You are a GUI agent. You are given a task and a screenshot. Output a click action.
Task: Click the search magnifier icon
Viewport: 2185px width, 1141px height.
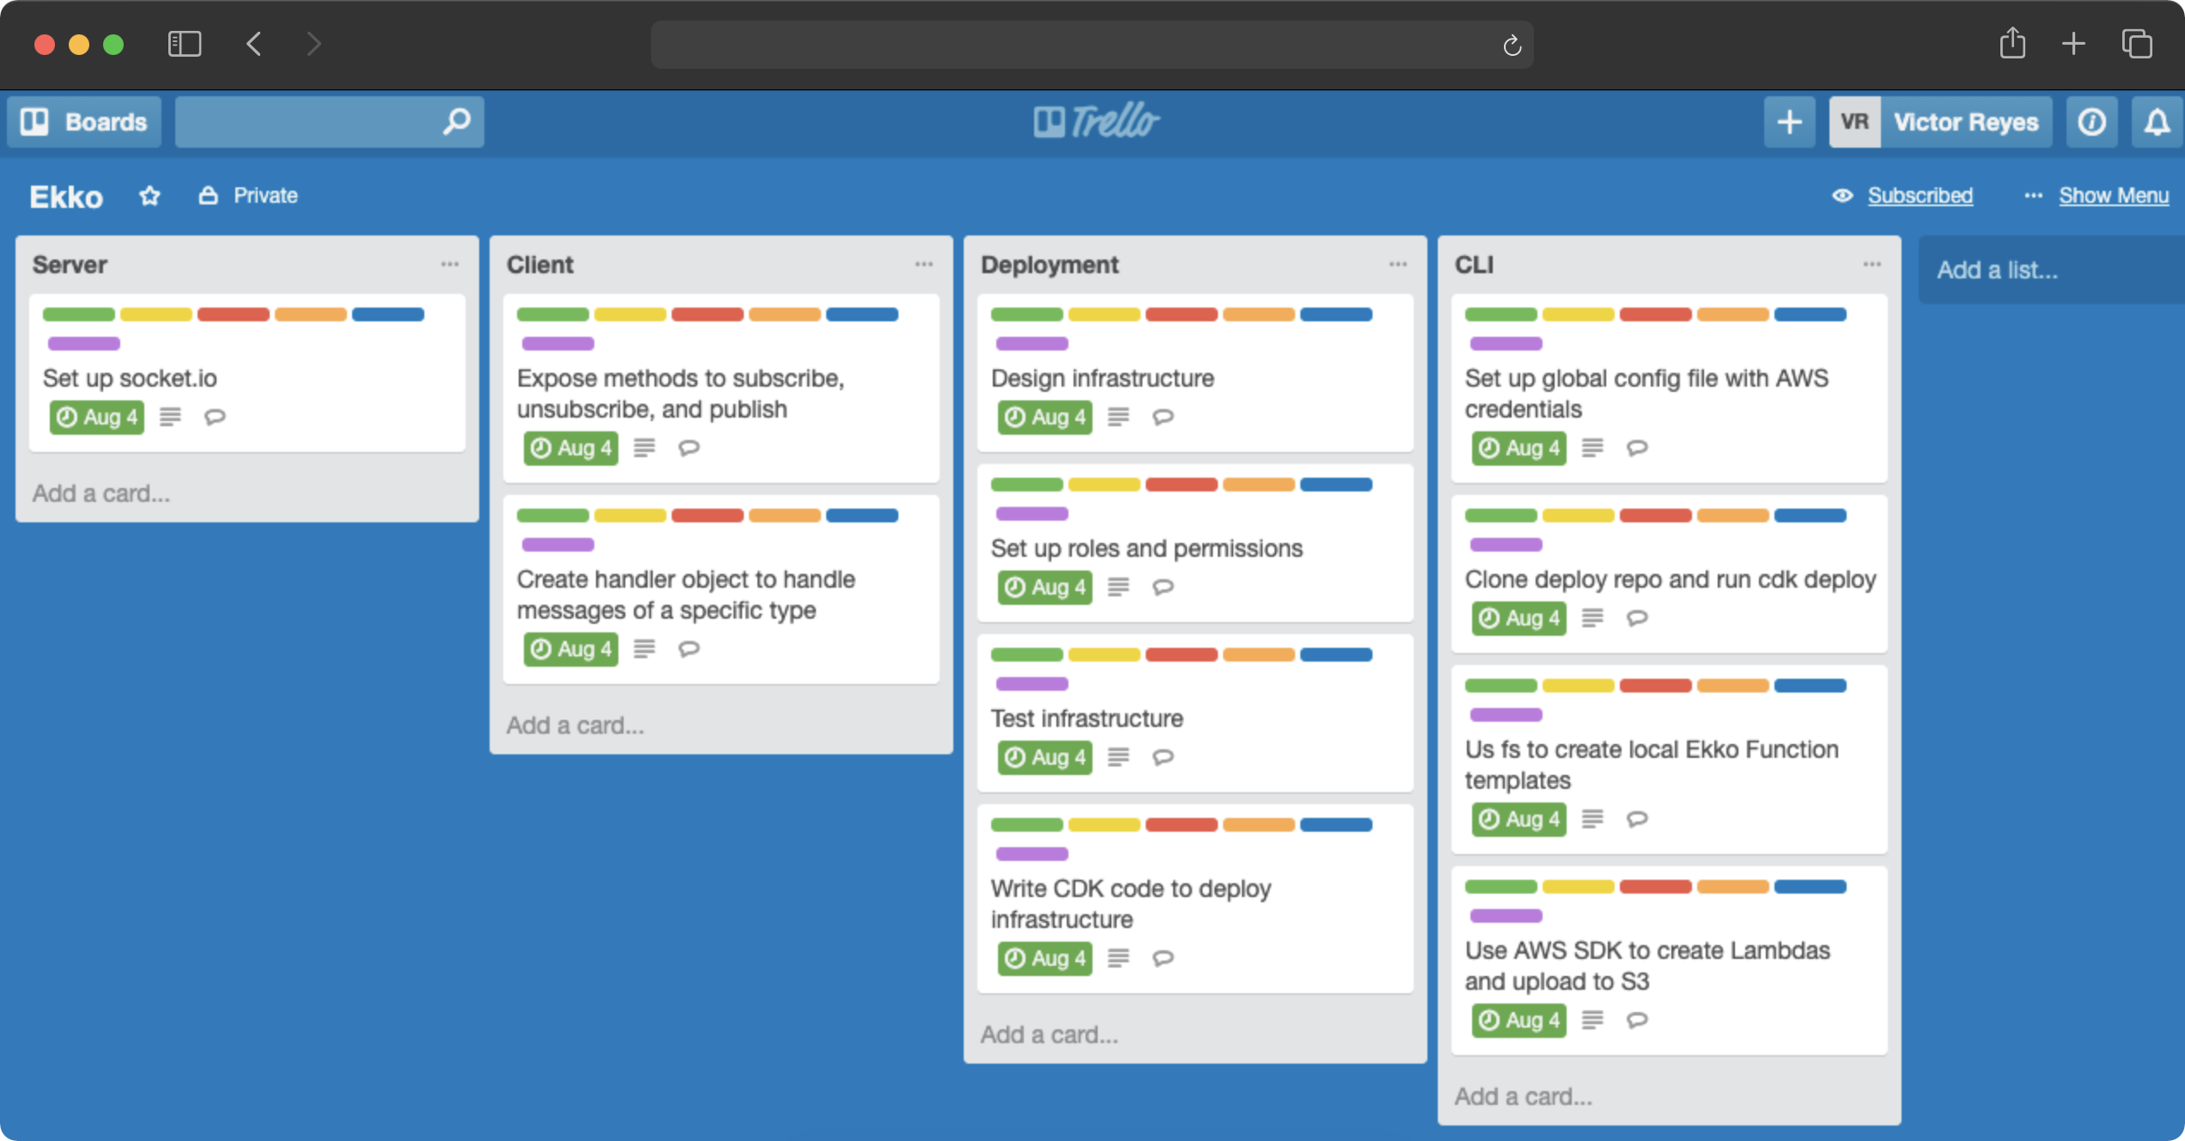point(456,121)
